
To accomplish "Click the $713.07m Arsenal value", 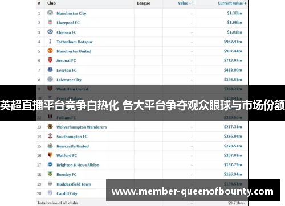I will pyautogui.click(x=233, y=60).
